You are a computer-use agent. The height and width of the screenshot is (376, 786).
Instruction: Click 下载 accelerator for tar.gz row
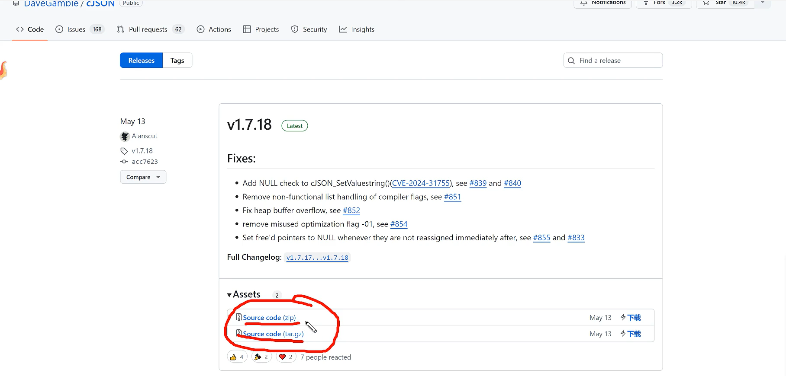coord(631,334)
